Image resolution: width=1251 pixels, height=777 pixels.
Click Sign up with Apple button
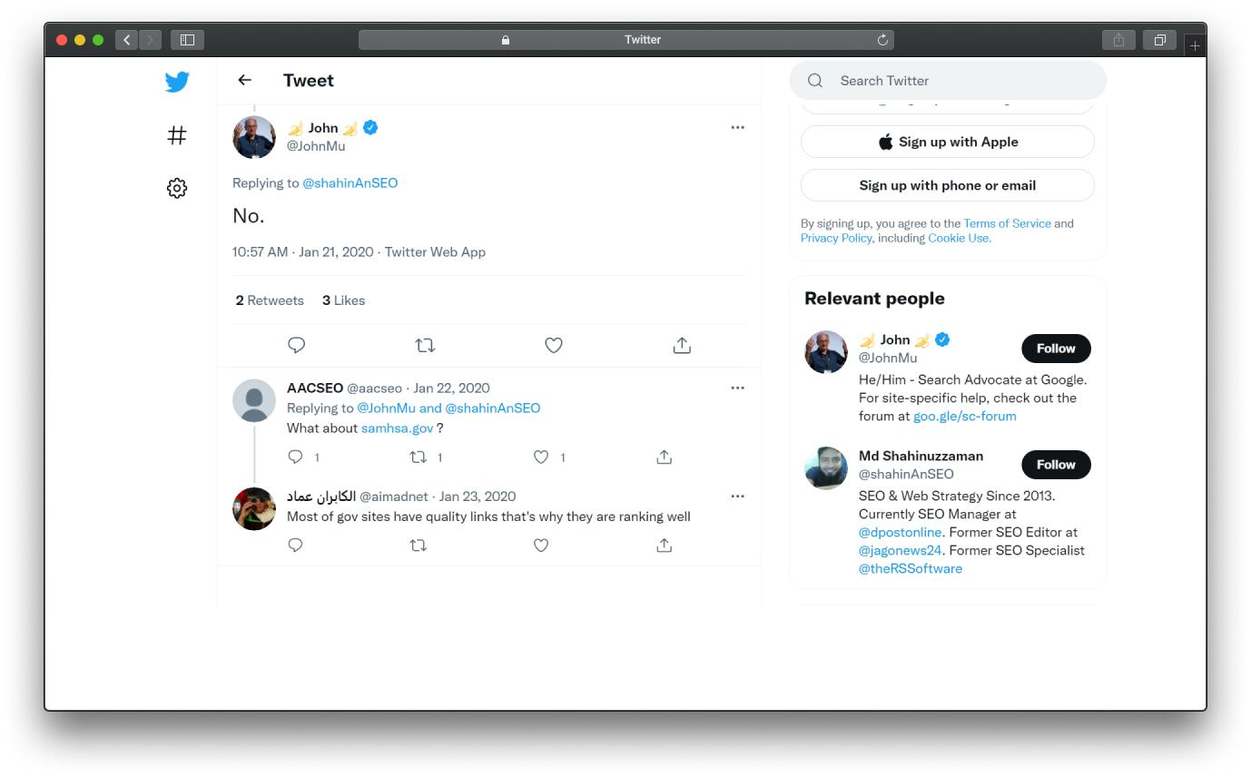coord(948,142)
